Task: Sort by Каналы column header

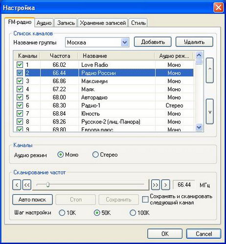Action: pos(27,56)
